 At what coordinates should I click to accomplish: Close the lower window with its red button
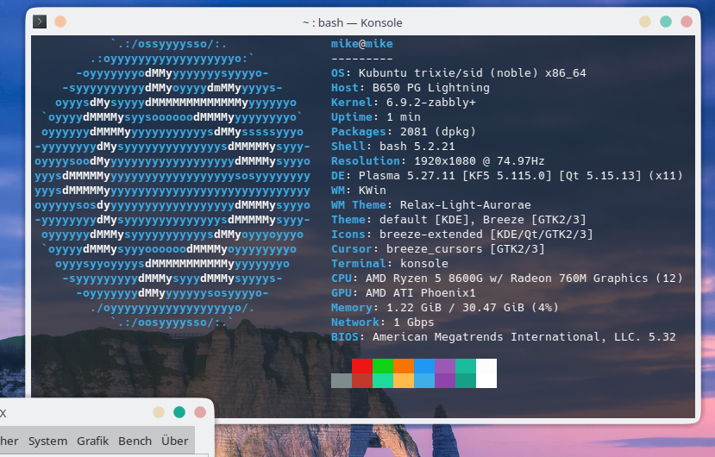(200, 412)
